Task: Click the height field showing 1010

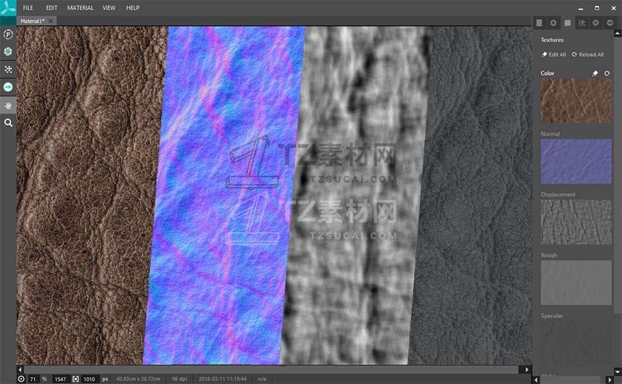Action: (89, 379)
